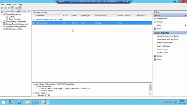Viewport: 187px width, 105px height.
Task: Sort by the Match Template column header
Action: tap(127, 16)
